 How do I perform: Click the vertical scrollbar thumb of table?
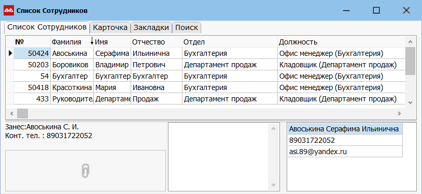pos(410,61)
